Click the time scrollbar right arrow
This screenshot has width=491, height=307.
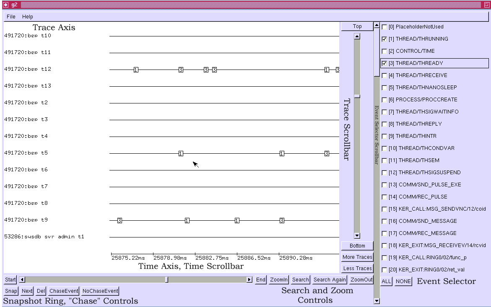[249, 280]
